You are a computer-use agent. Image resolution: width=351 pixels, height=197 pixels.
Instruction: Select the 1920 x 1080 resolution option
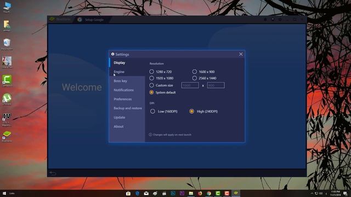coord(151,78)
